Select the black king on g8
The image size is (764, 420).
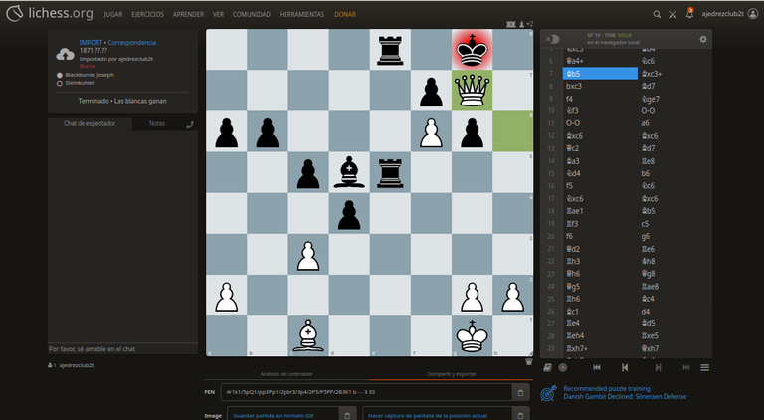(x=472, y=50)
